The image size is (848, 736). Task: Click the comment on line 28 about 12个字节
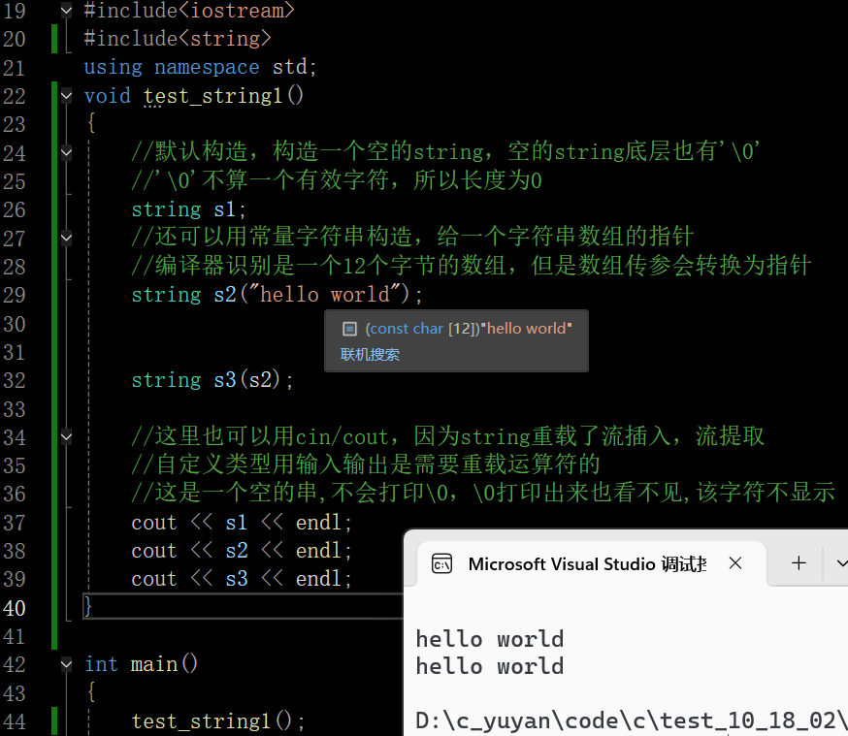[x=471, y=266]
